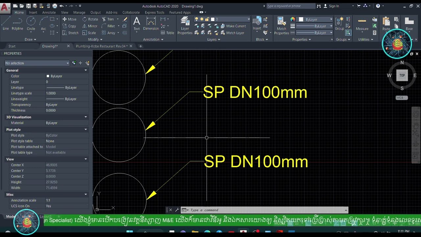Launch Match Properties tool

[x=282, y=26]
